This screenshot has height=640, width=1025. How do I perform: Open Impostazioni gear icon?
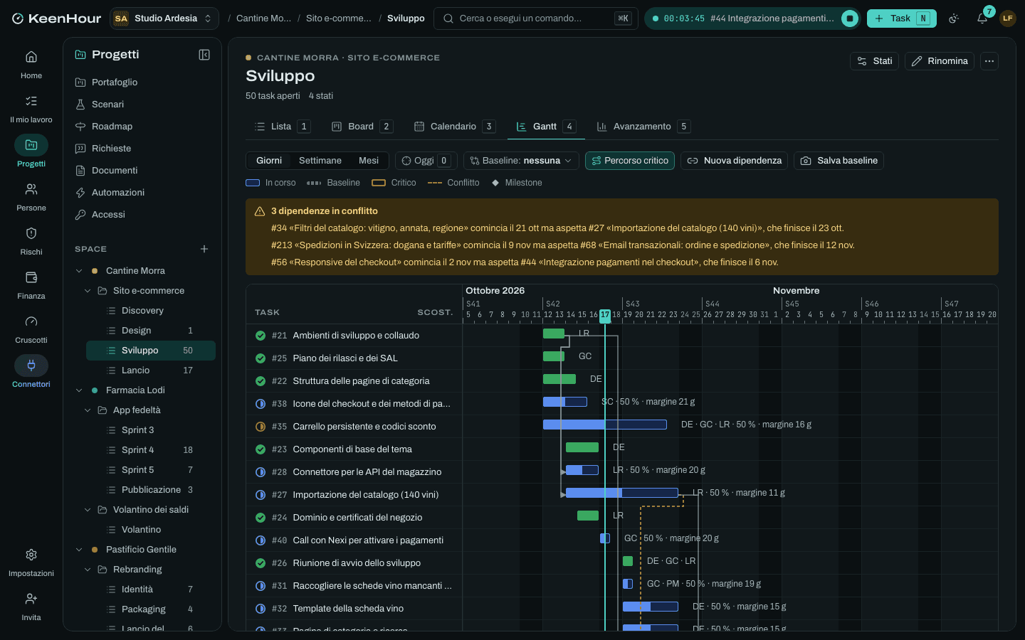(31, 555)
